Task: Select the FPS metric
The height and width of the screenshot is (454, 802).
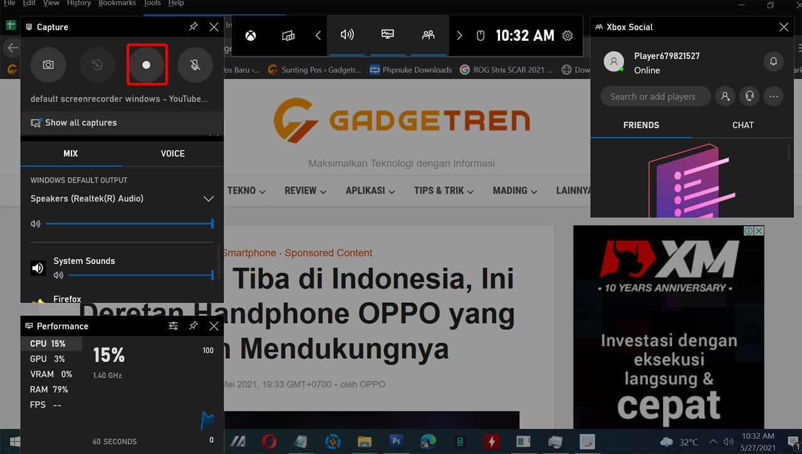Action: pos(46,405)
